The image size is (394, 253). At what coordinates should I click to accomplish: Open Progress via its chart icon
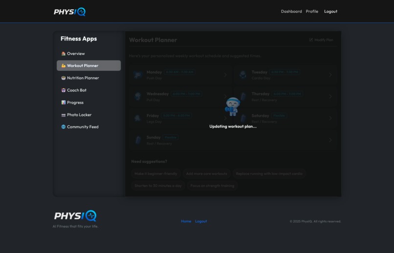tap(64, 103)
